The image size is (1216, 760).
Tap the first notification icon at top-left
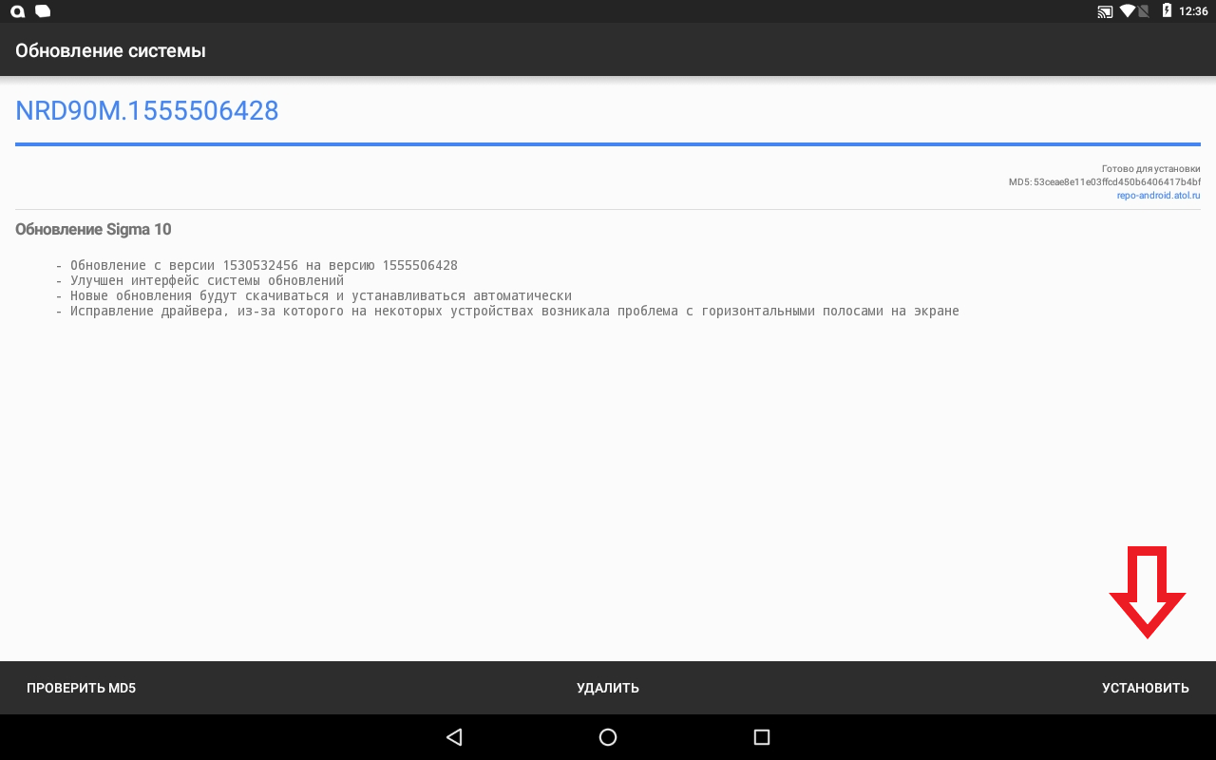tap(17, 11)
